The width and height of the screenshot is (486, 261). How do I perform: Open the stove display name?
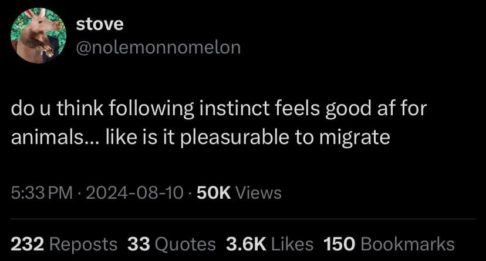(100, 24)
